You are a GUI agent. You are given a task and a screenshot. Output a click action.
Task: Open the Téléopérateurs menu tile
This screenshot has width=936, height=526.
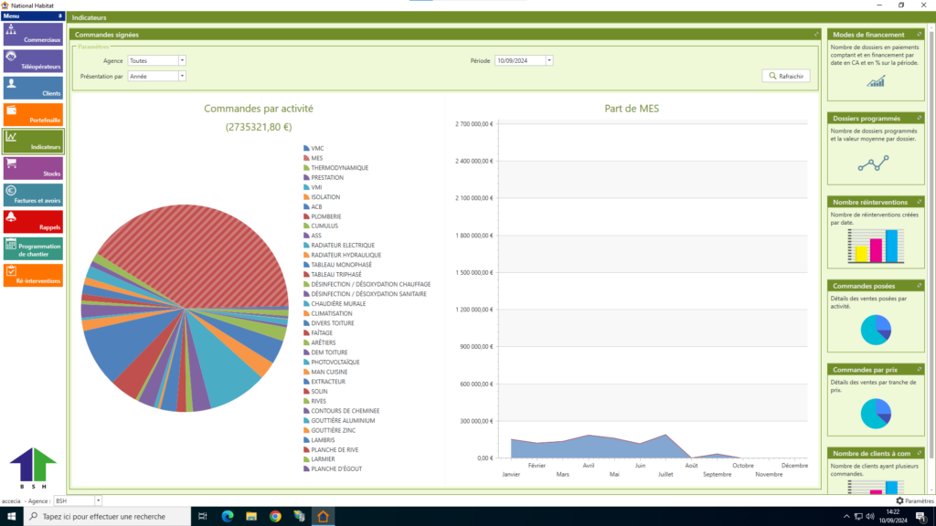coord(33,61)
